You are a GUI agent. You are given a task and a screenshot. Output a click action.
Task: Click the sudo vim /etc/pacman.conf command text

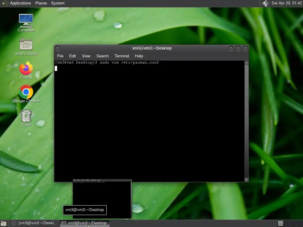click(x=129, y=63)
